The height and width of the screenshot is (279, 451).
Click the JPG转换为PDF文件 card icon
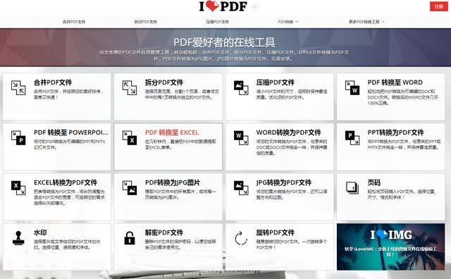[241, 188]
